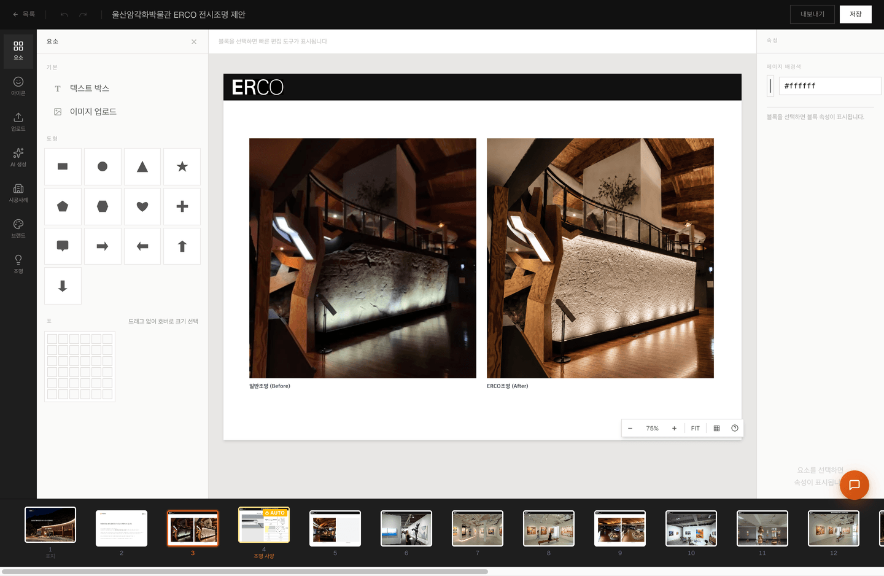Select slide 4 조명 사양 thumbnail
This screenshot has width=884, height=576.
point(264,525)
